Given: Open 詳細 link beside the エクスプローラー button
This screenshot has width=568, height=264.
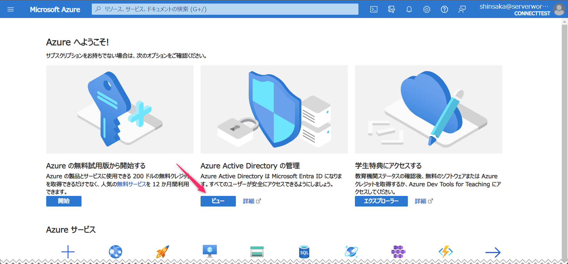Looking at the screenshot, I should [424, 201].
